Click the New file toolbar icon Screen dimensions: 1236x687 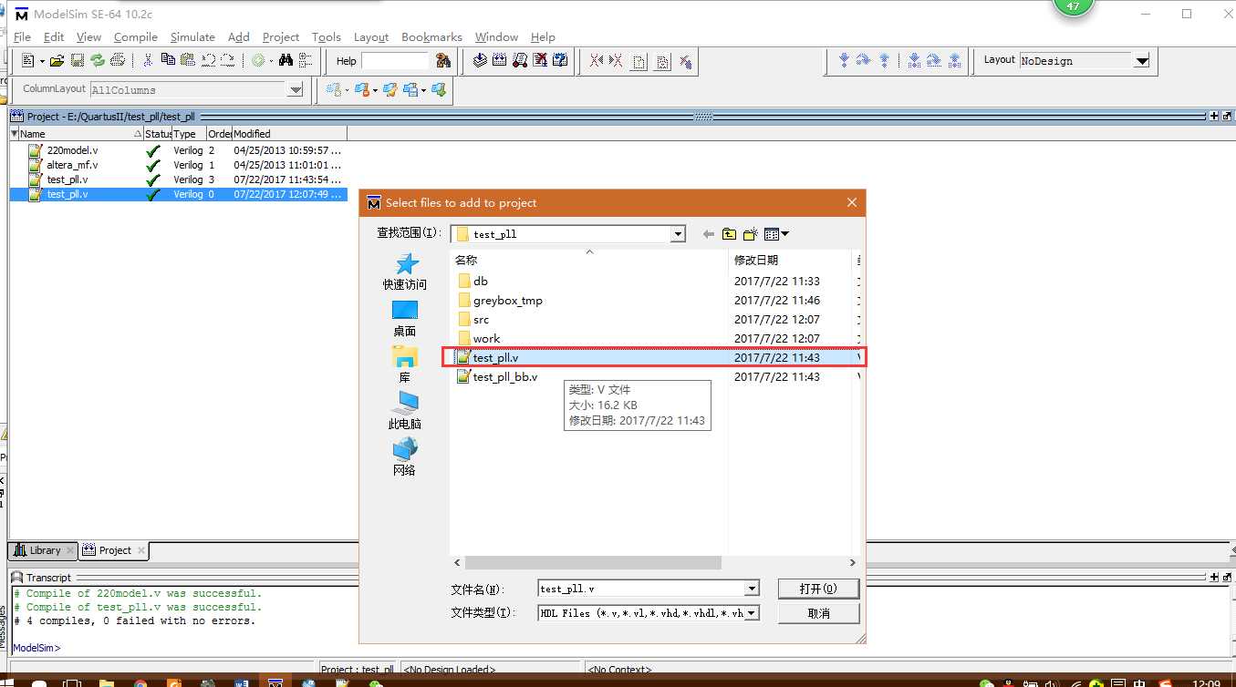click(28, 61)
